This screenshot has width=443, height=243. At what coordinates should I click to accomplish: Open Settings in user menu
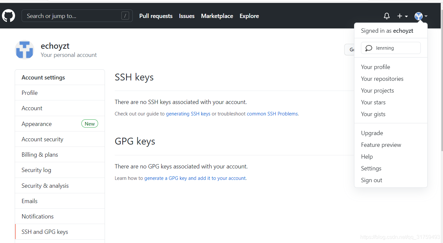(391, 168)
